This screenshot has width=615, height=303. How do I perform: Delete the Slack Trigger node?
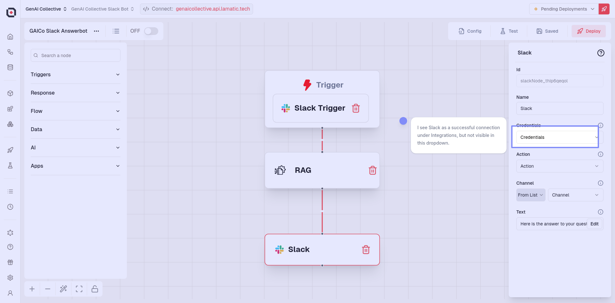pos(356,108)
